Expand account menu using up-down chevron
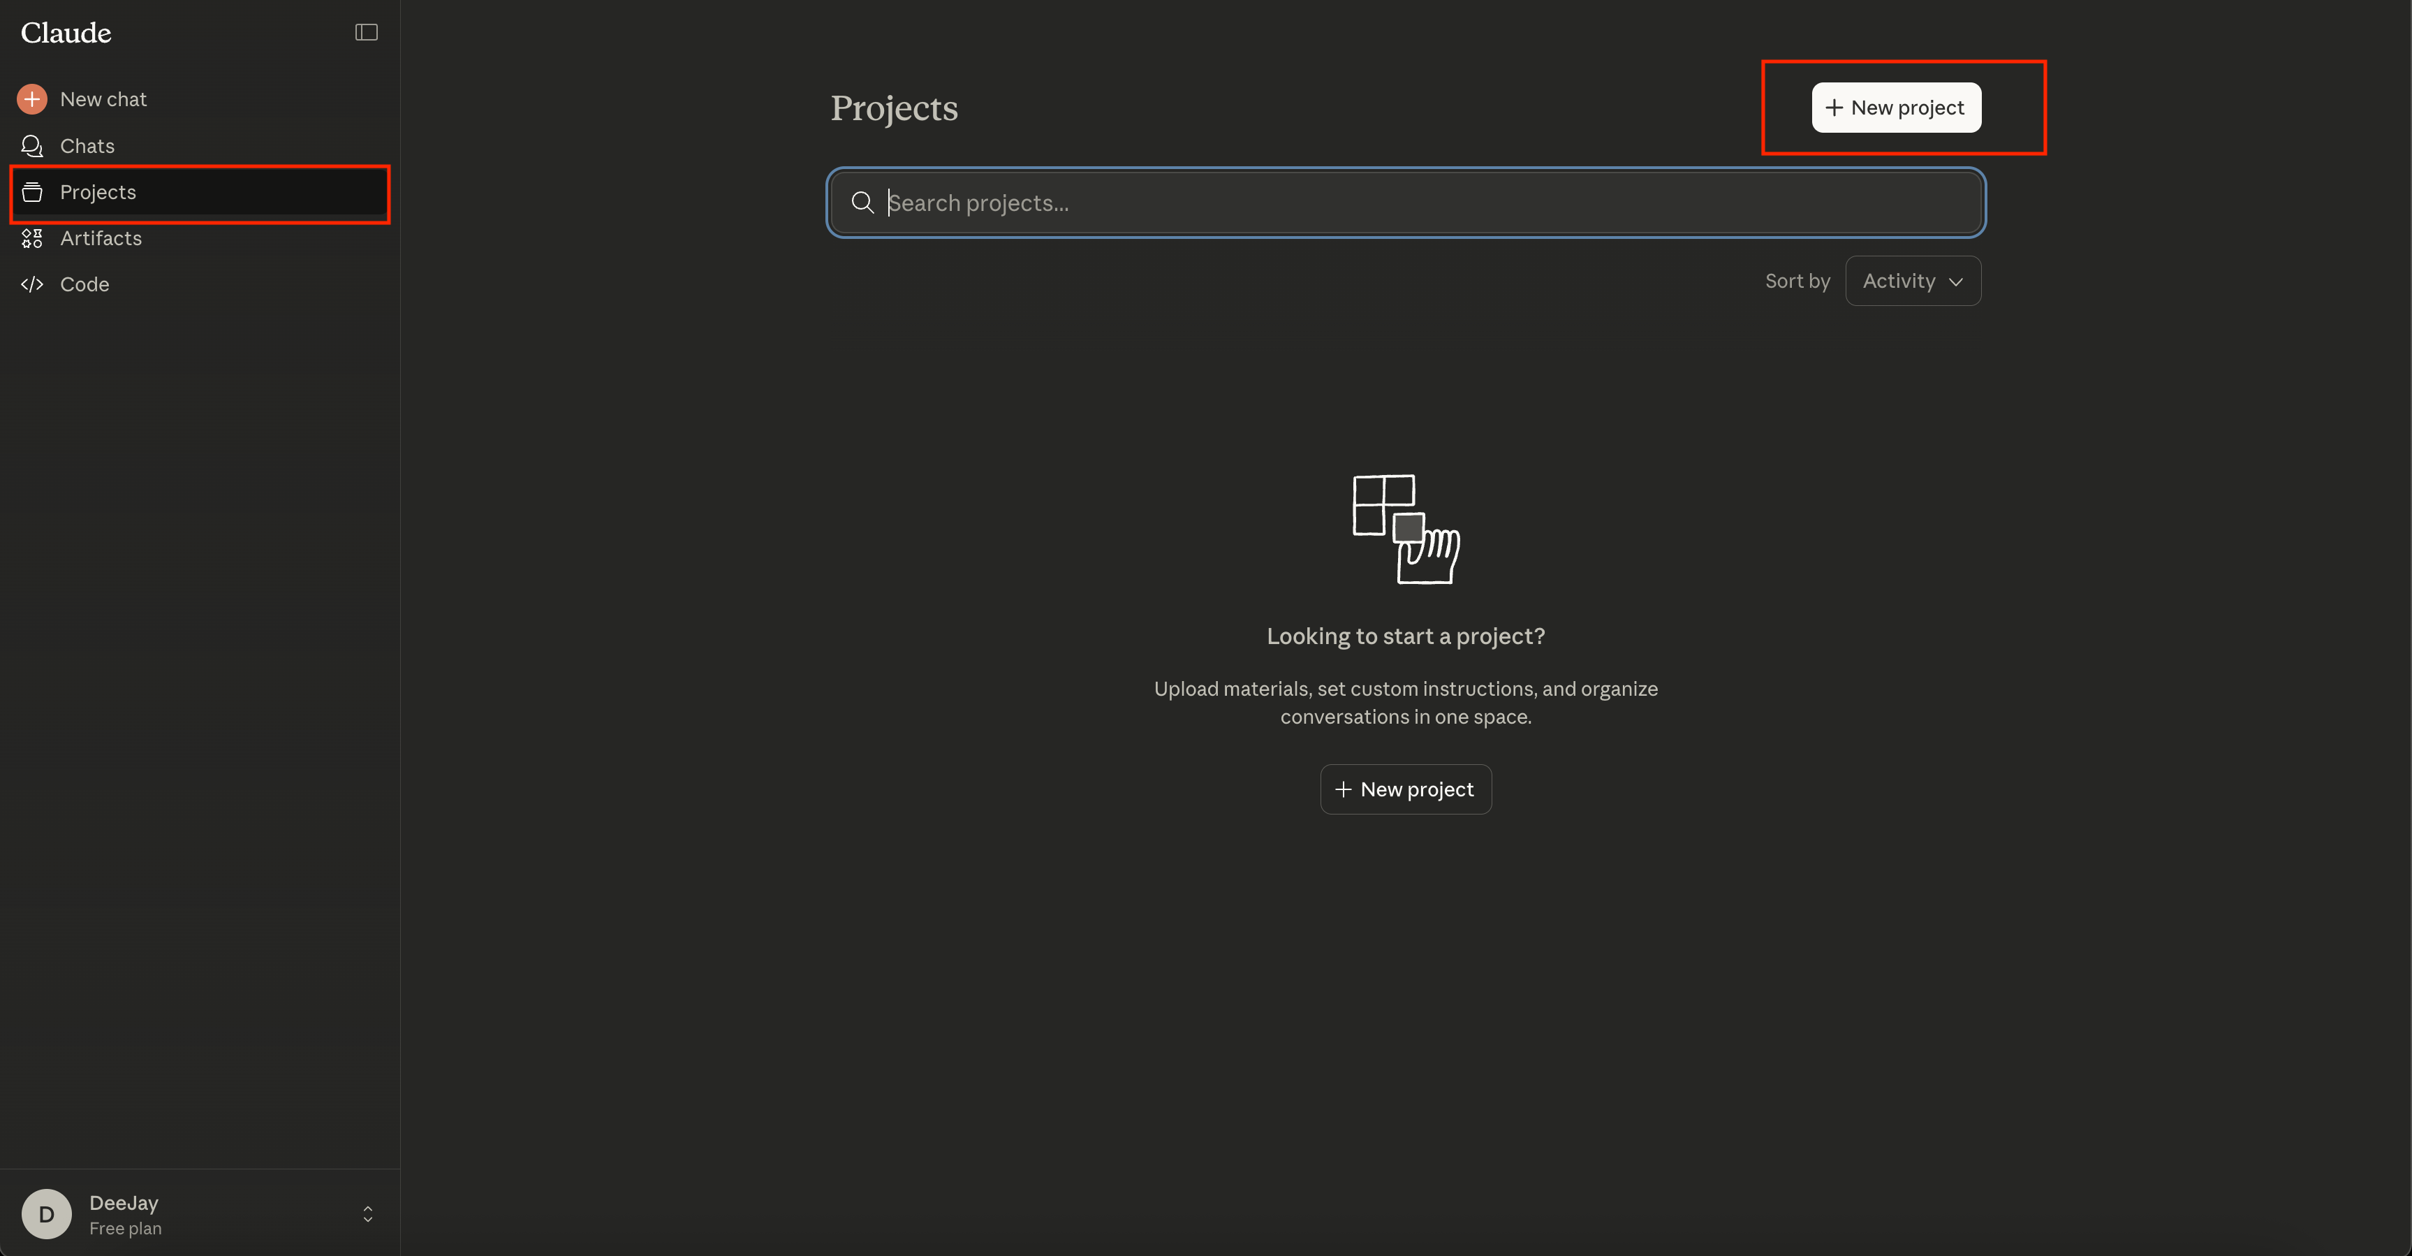Viewport: 2412px width, 1256px height. coord(368,1214)
